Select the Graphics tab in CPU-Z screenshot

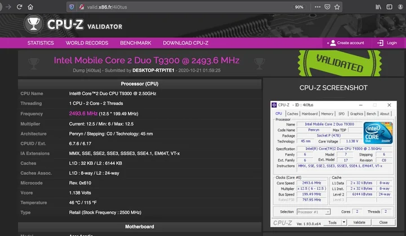point(356,114)
